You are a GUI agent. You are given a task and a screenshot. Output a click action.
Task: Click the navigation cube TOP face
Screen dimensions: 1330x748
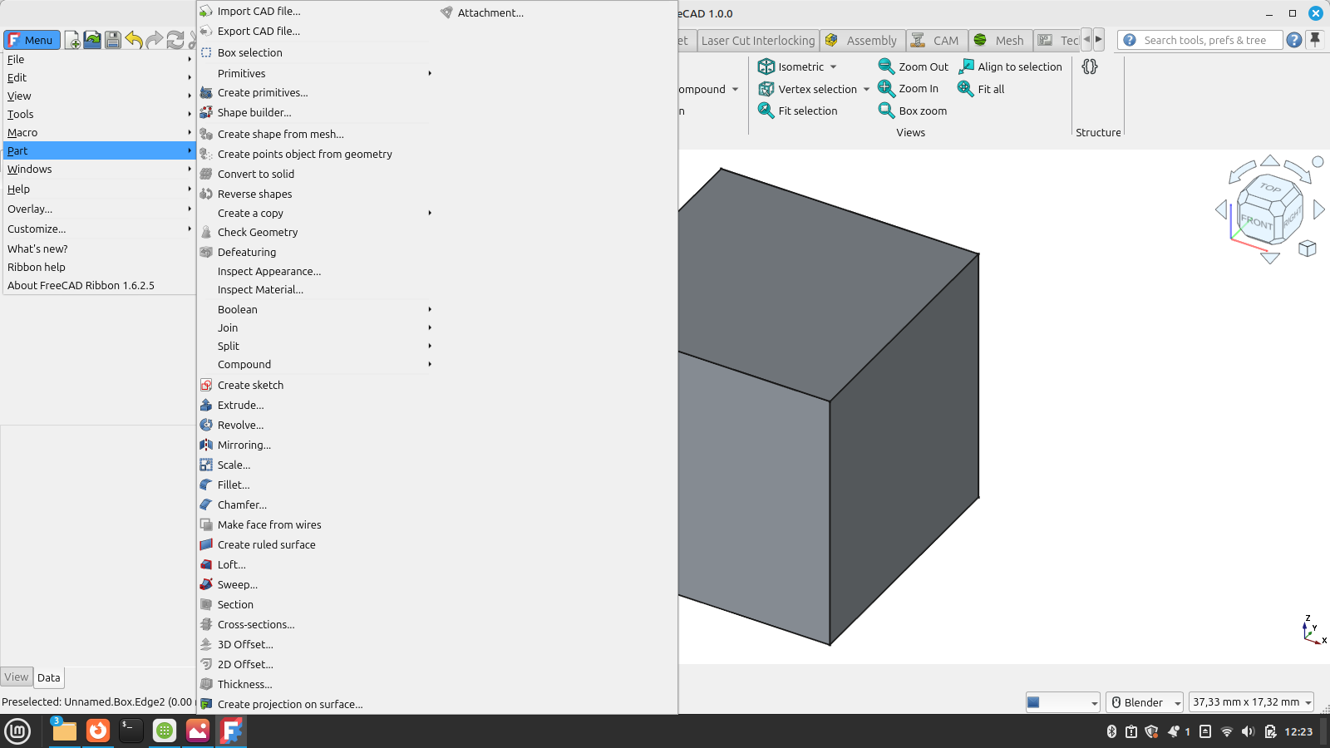point(1270,188)
